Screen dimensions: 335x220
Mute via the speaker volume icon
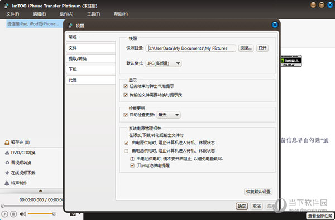pos(23,214)
